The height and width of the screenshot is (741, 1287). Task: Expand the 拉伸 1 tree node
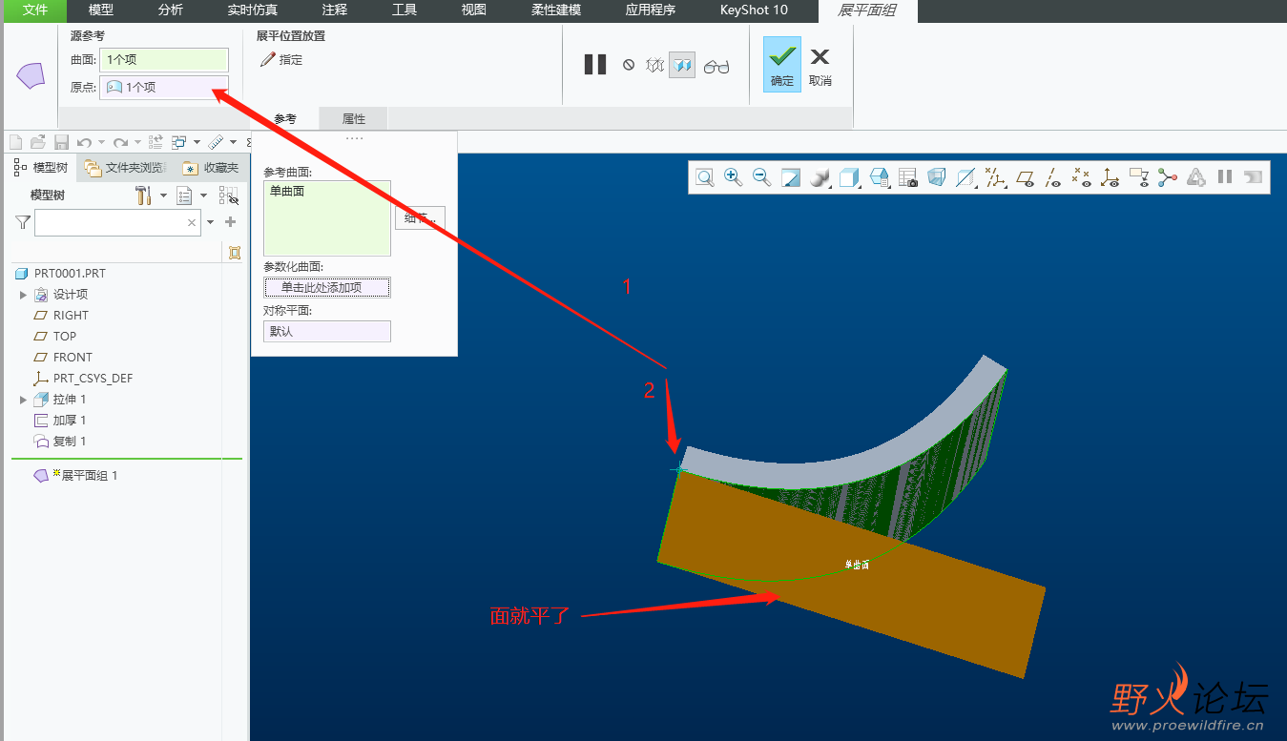tap(23, 400)
